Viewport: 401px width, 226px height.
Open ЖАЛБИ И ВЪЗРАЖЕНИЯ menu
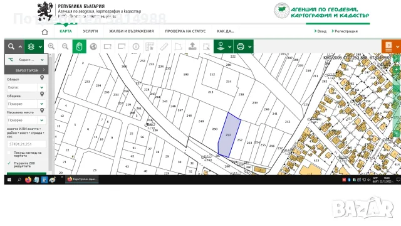(x=132, y=31)
